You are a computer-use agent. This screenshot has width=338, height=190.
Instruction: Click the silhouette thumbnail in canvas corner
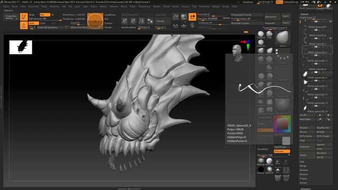point(21,47)
